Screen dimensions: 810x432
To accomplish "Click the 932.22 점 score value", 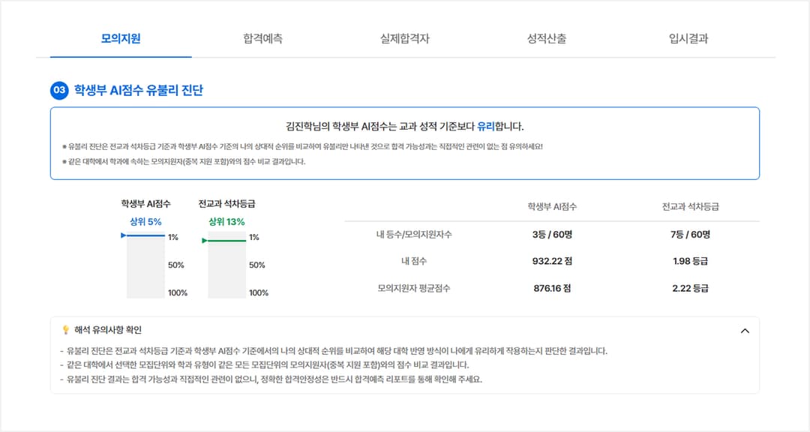I will [x=552, y=262].
